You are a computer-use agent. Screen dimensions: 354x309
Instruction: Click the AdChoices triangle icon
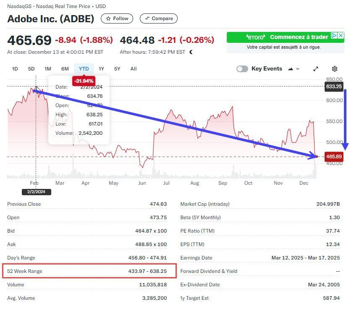coord(334,36)
